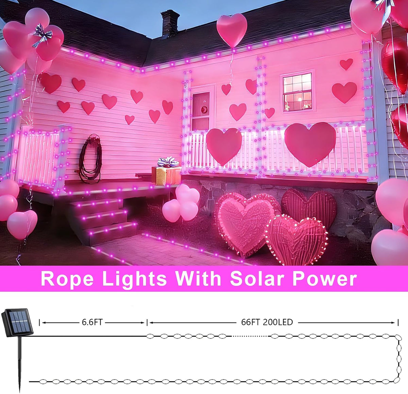Click the "Rope Lights With Solar Power" heading
408x394 pixels.
click(x=199, y=279)
